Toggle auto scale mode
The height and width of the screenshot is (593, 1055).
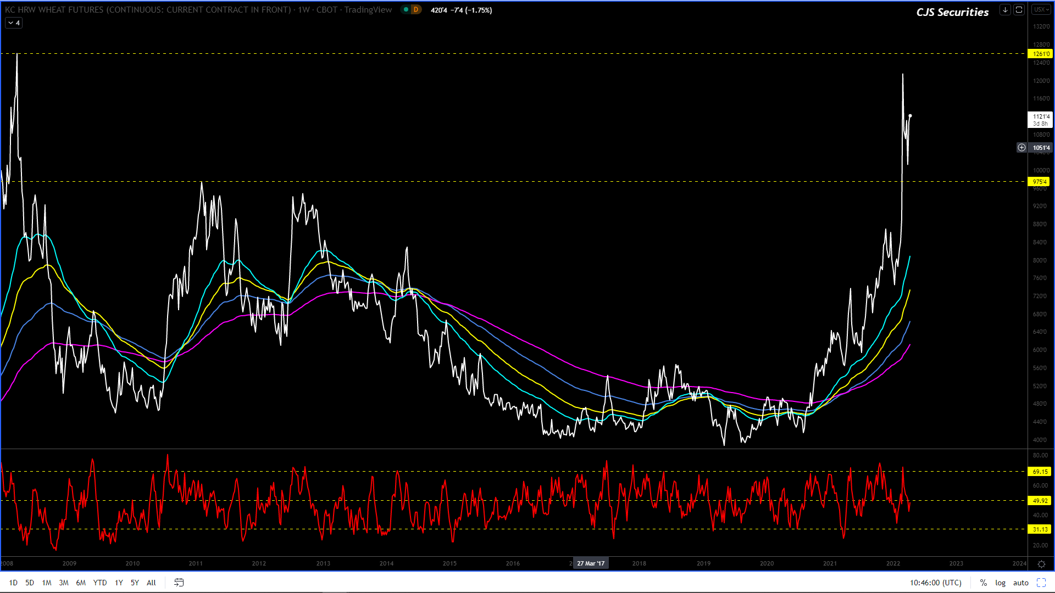[1020, 583]
